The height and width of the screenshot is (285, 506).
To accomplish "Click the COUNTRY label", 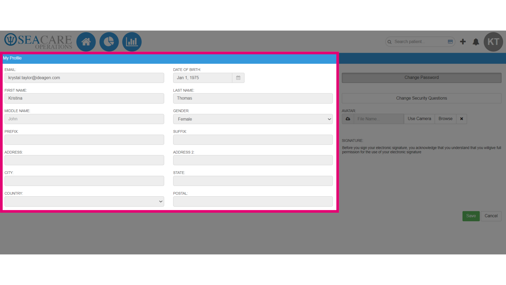I will 14,193.
